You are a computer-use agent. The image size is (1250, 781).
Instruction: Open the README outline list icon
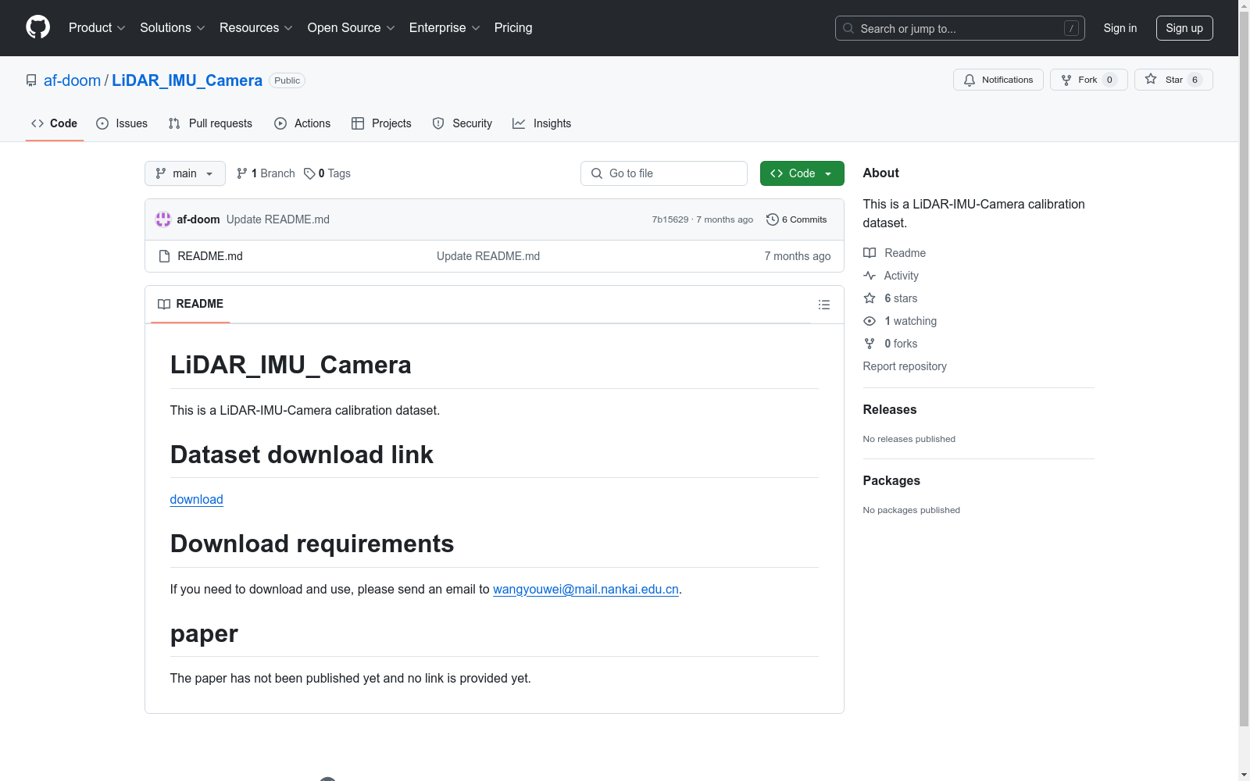(x=823, y=305)
